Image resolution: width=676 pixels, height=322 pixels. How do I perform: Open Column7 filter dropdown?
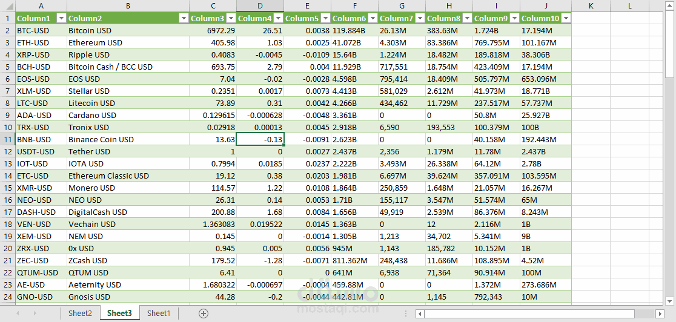tap(420, 18)
